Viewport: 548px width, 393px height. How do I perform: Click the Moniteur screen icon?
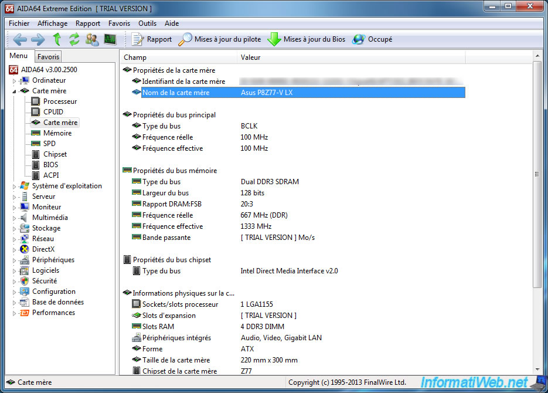pyautogui.click(x=25, y=207)
